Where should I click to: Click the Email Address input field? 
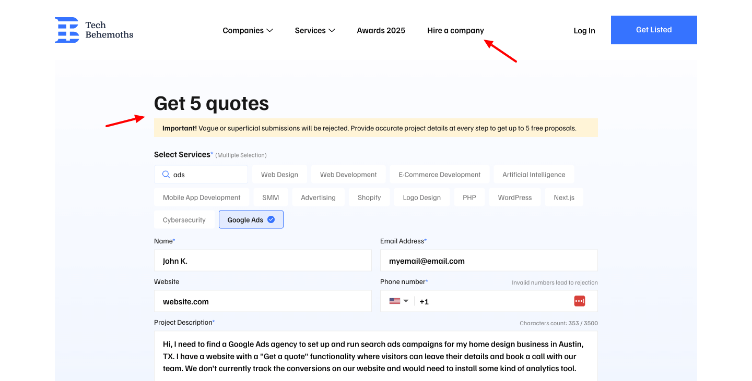[x=489, y=261]
